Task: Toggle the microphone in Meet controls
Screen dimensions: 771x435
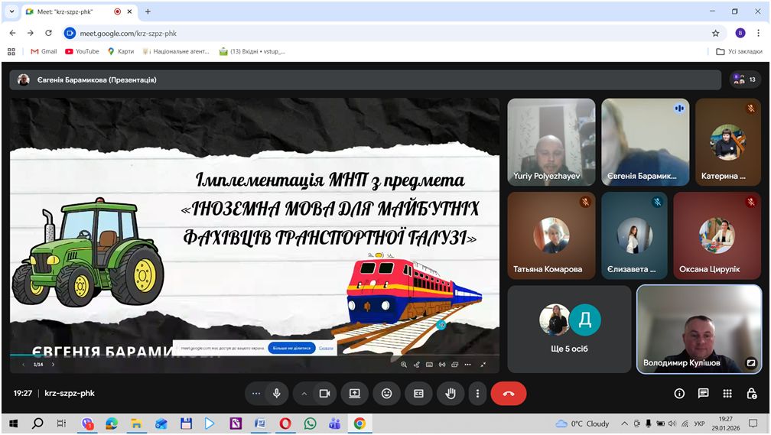Action: tap(276, 393)
